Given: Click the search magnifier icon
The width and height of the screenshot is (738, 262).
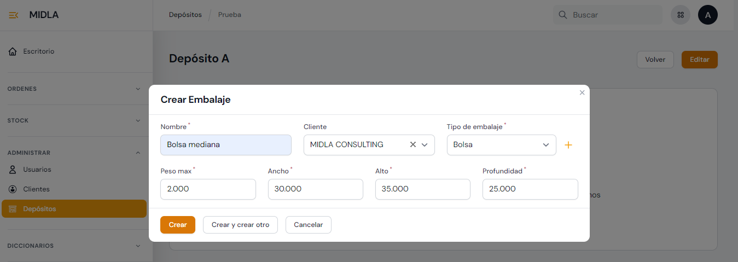Looking at the screenshot, I should (562, 15).
